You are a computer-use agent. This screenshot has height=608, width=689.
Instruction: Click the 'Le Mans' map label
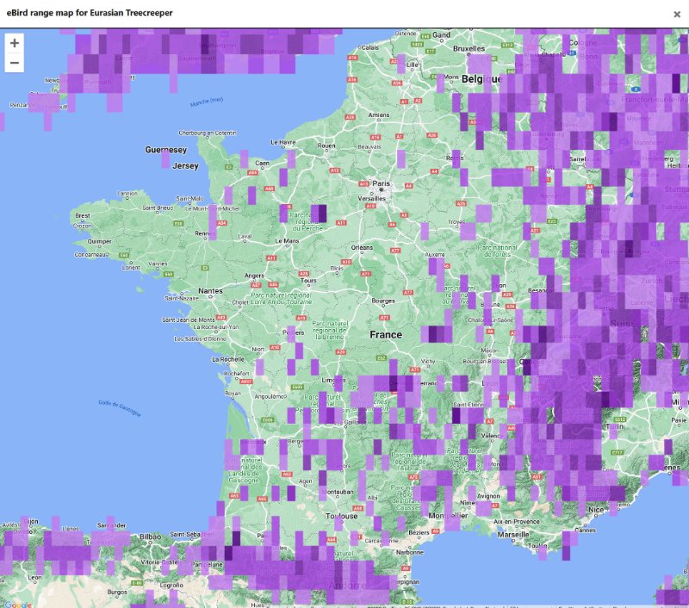[287, 241]
